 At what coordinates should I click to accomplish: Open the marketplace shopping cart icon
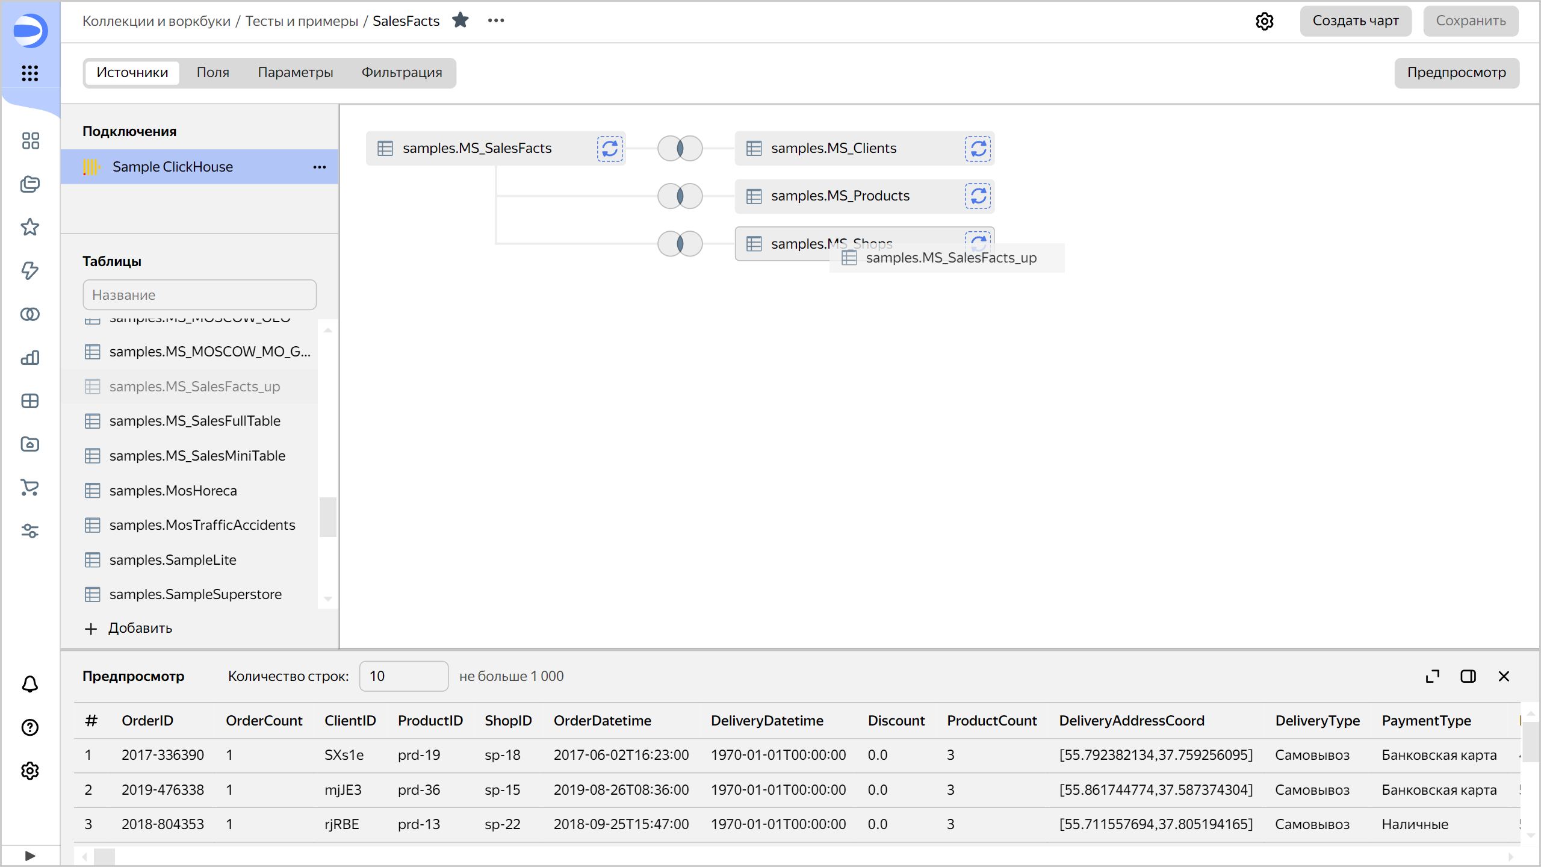29,488
